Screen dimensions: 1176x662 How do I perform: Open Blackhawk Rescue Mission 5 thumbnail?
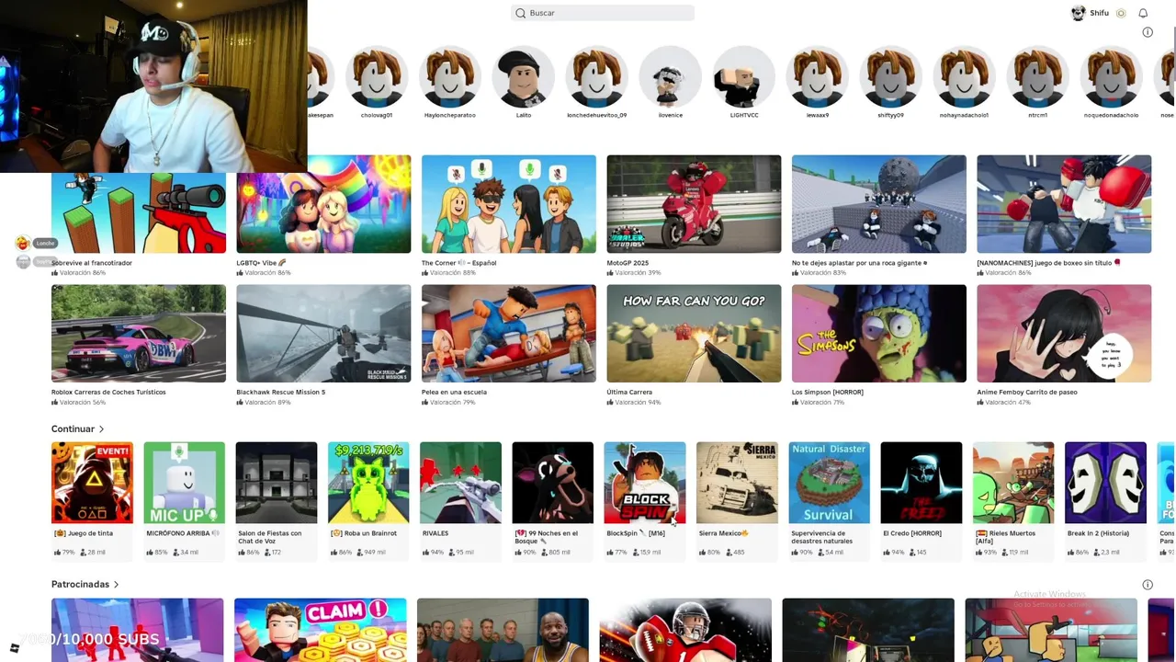click(x=323, y=334)
